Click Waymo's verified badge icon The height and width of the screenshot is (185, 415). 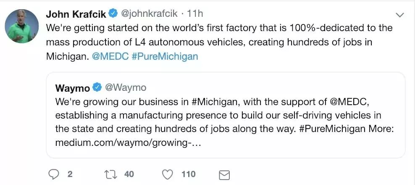coord(97,87)
